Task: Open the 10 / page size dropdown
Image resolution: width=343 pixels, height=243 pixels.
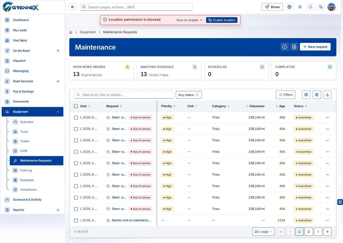Action: point(263,232)
